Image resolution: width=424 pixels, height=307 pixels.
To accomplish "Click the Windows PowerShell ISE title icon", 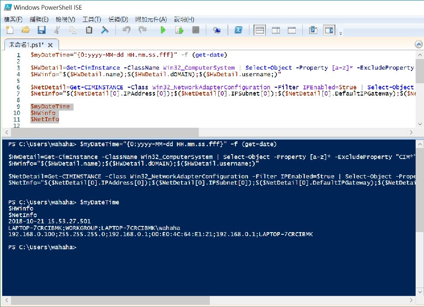I will 7,7.
